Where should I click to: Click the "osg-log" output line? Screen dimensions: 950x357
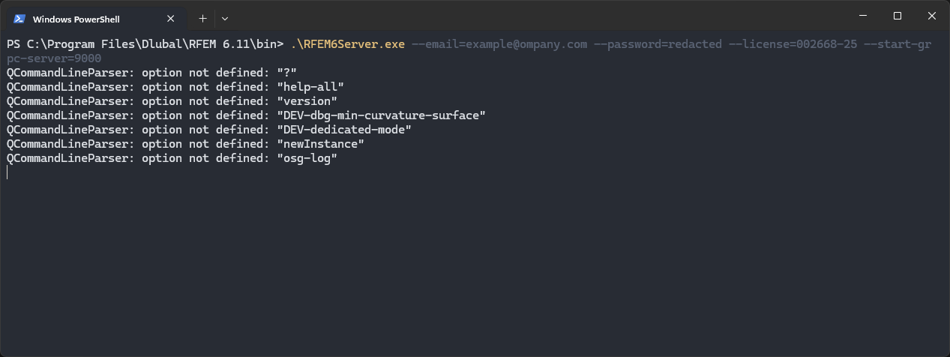click(172, 158)
